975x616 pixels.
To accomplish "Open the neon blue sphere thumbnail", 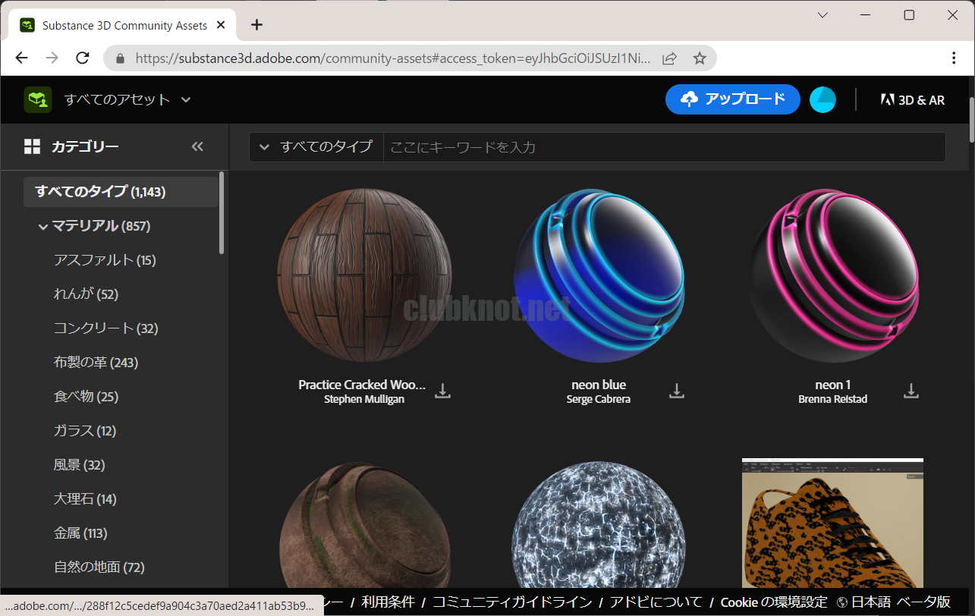I will [x=599, y=275].
